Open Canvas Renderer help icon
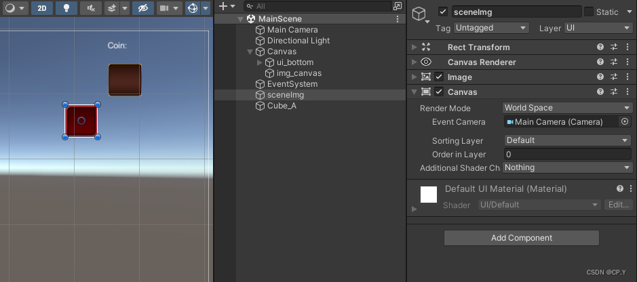This screenshot has width=637, height=282. pos(600,62)
